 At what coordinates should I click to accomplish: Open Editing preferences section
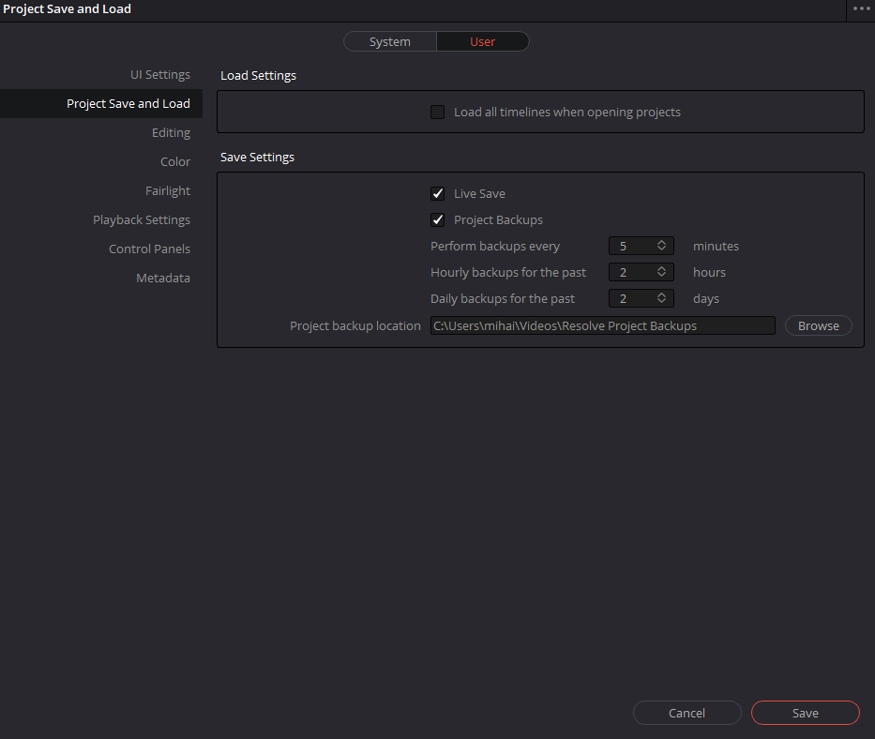click(x=171, y=133)
